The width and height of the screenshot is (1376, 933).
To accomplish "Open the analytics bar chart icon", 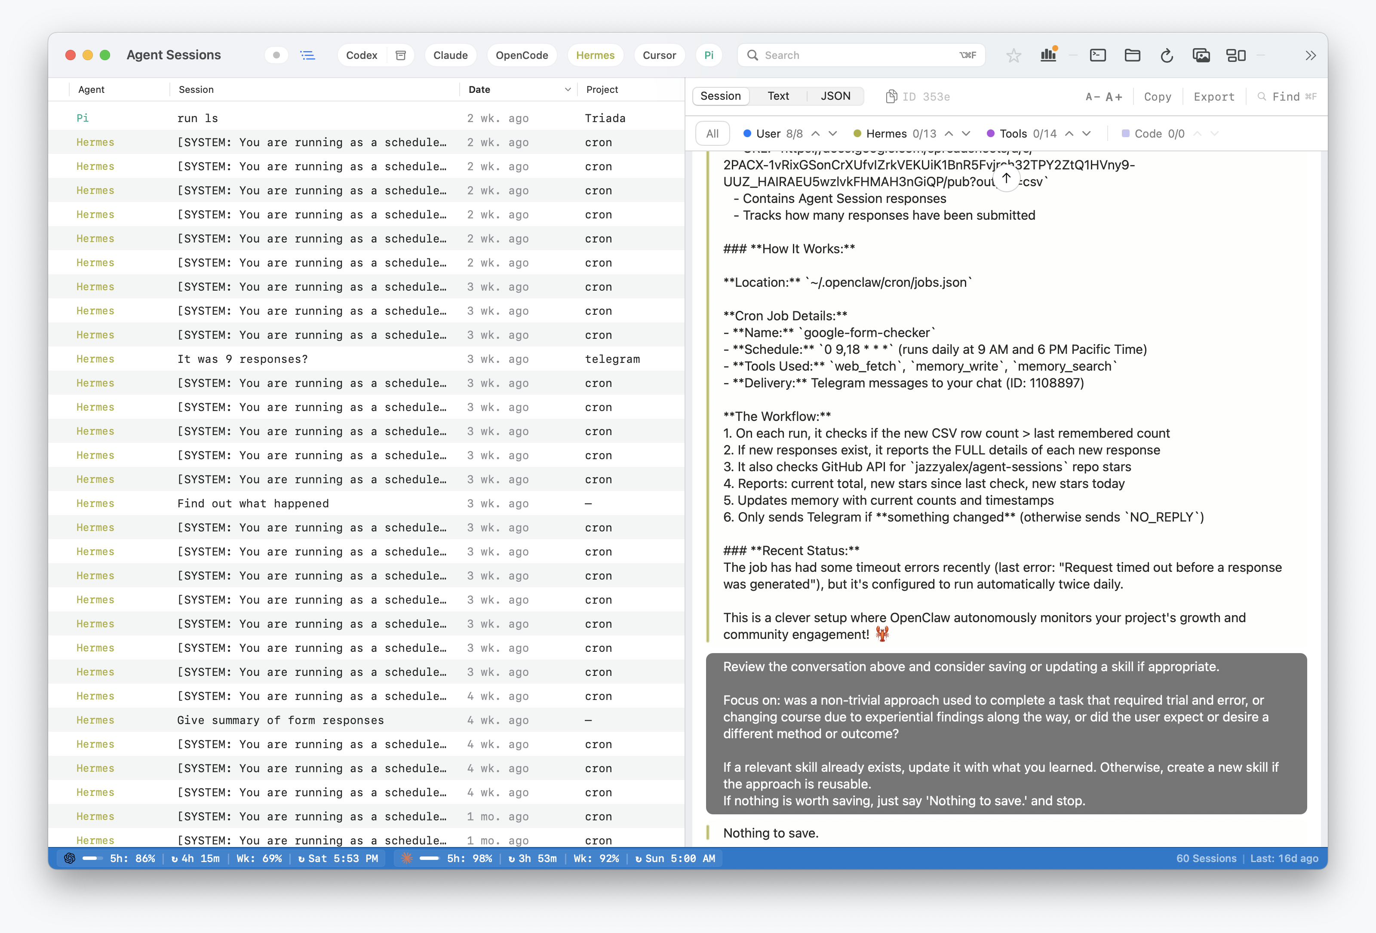I will tap(1048, 55).
